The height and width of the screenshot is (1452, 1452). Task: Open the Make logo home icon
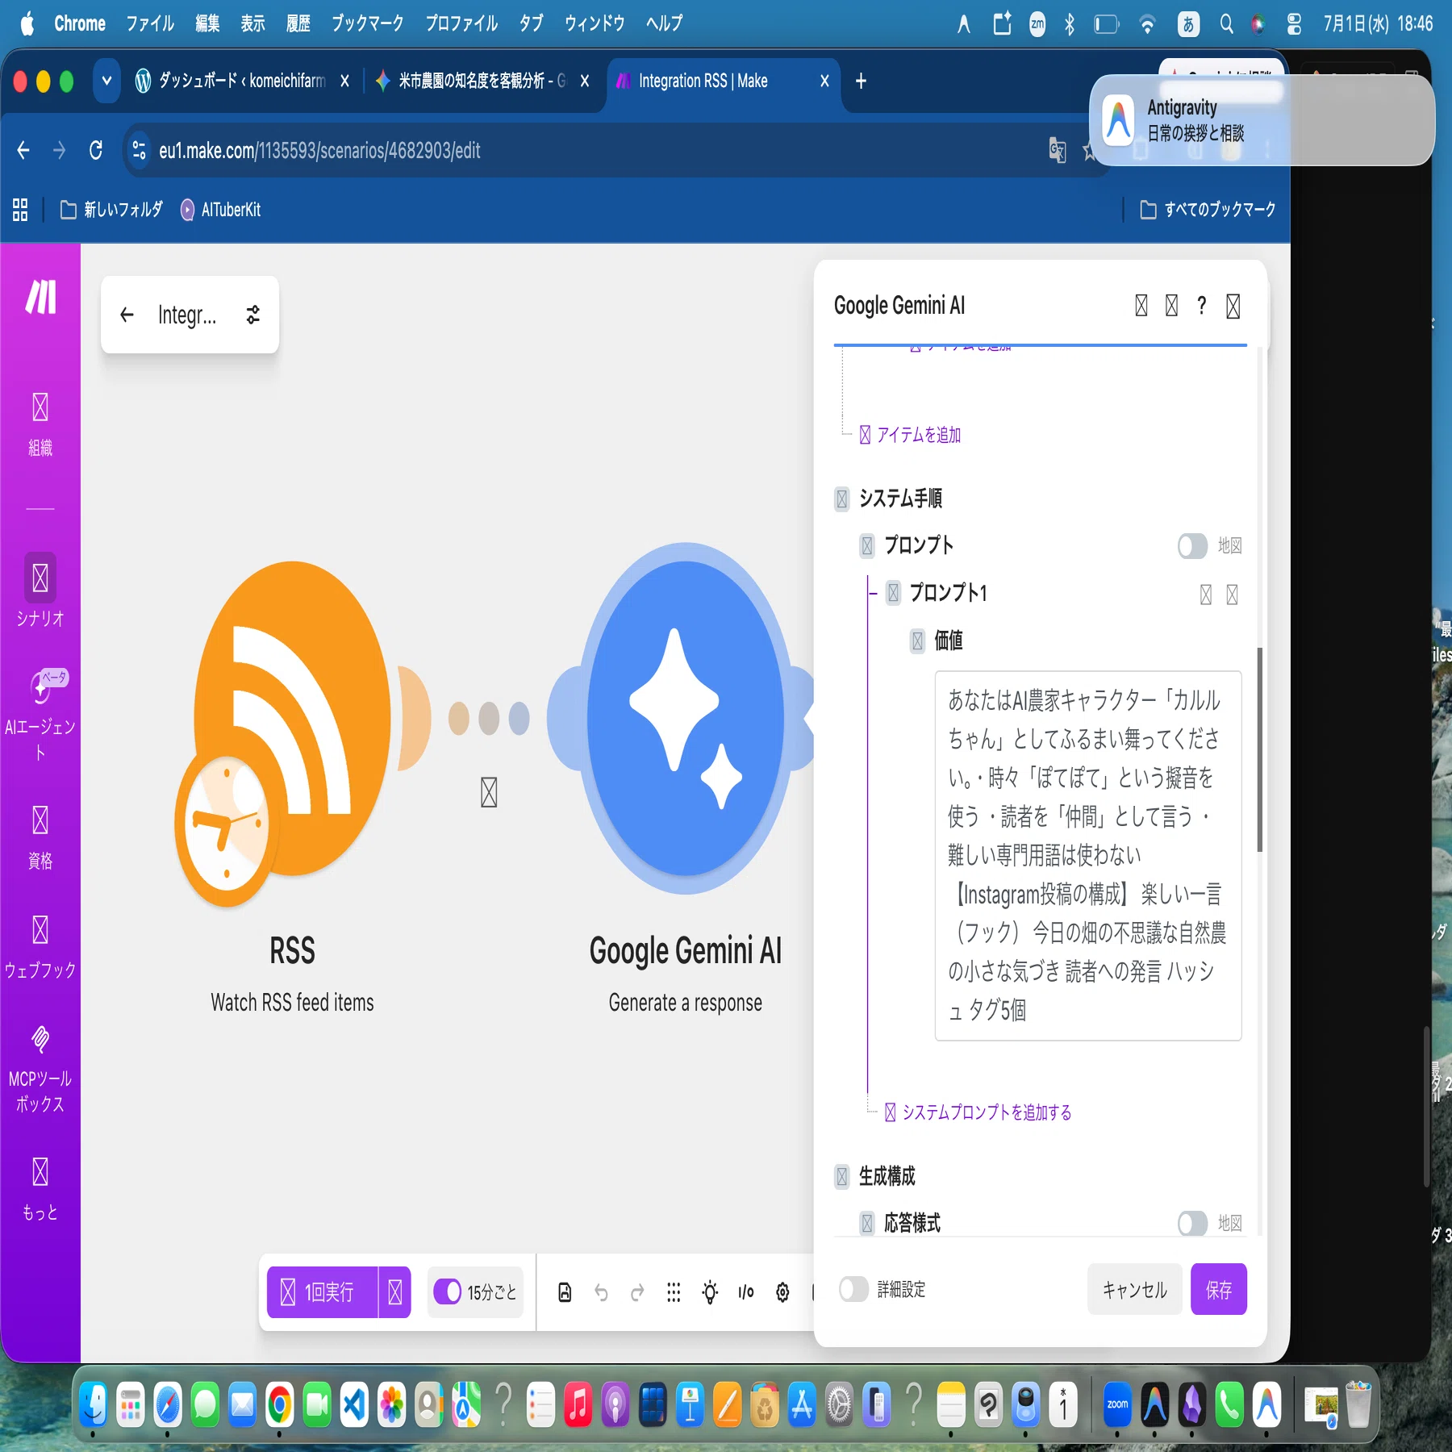click(40, 297)
